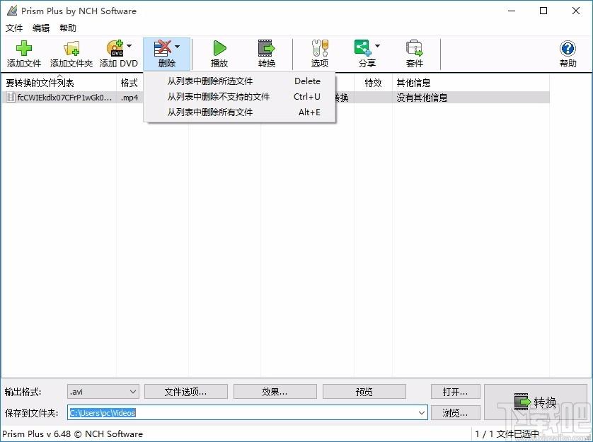Click the Convert (转换) toolbar icon
The height and width of the screenshot is (442, 593).
267,50
